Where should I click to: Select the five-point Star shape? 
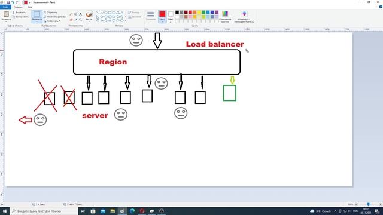click(106, 21)
